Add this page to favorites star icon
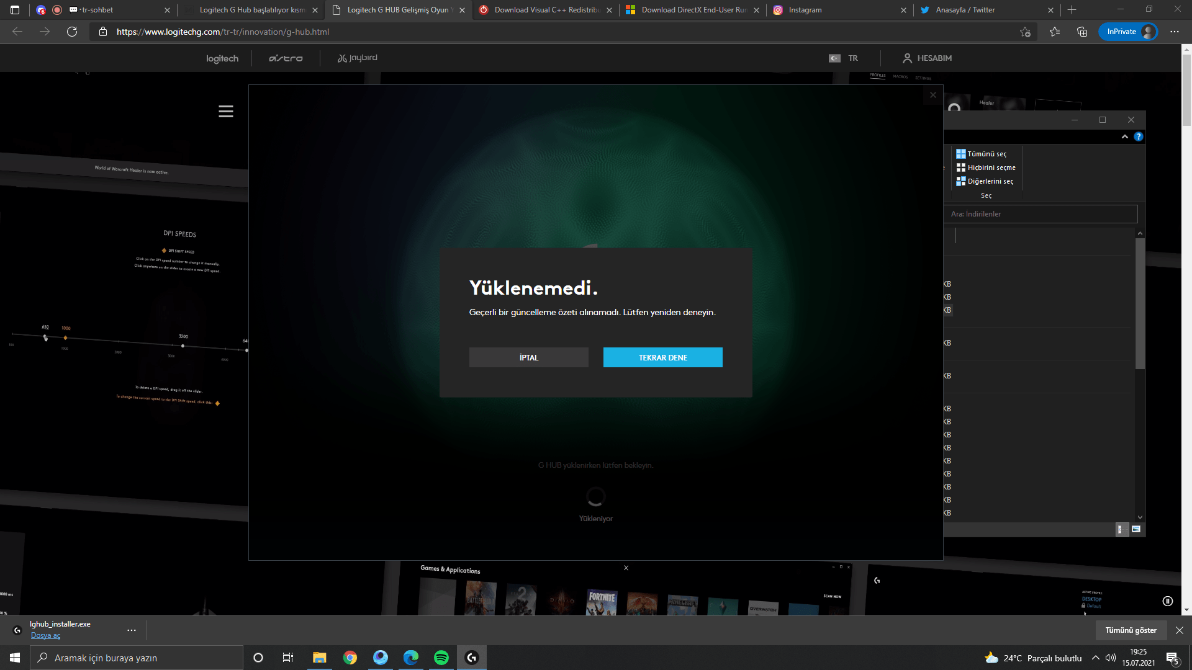 1025,32
